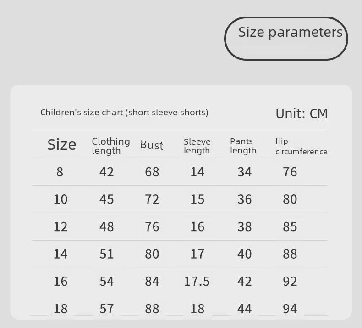Viewport: 362px width, 328px height.
Task: Click size 10 row label
Action: (x=60, y=199)
